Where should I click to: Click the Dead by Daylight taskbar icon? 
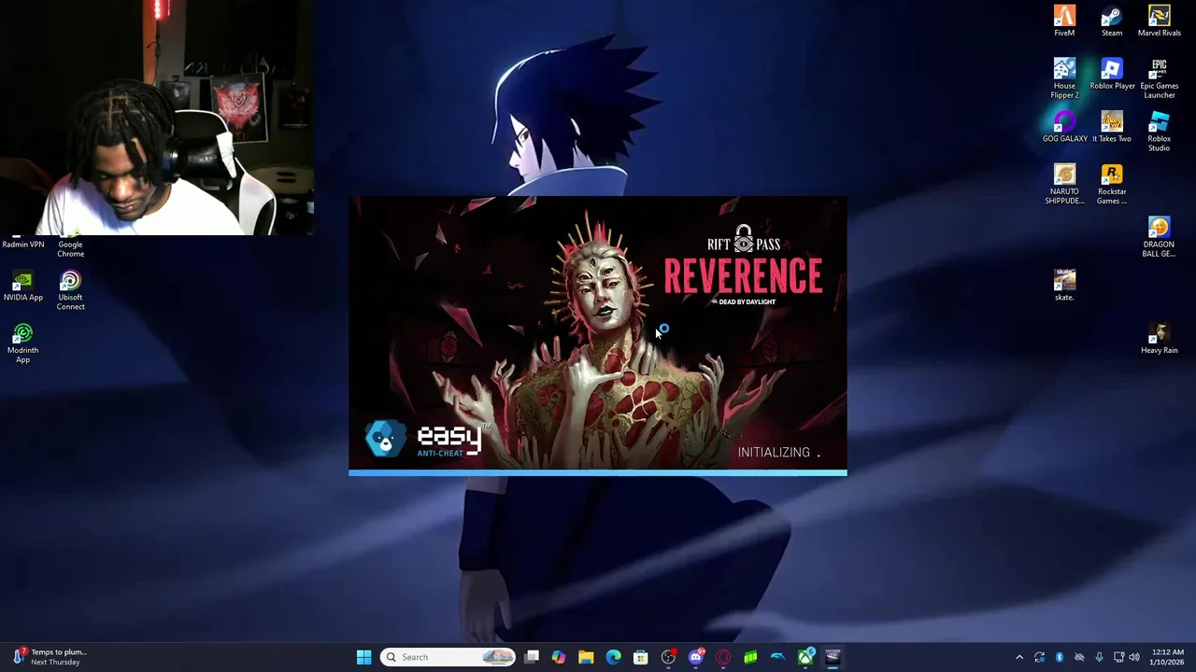click(833, 657)
